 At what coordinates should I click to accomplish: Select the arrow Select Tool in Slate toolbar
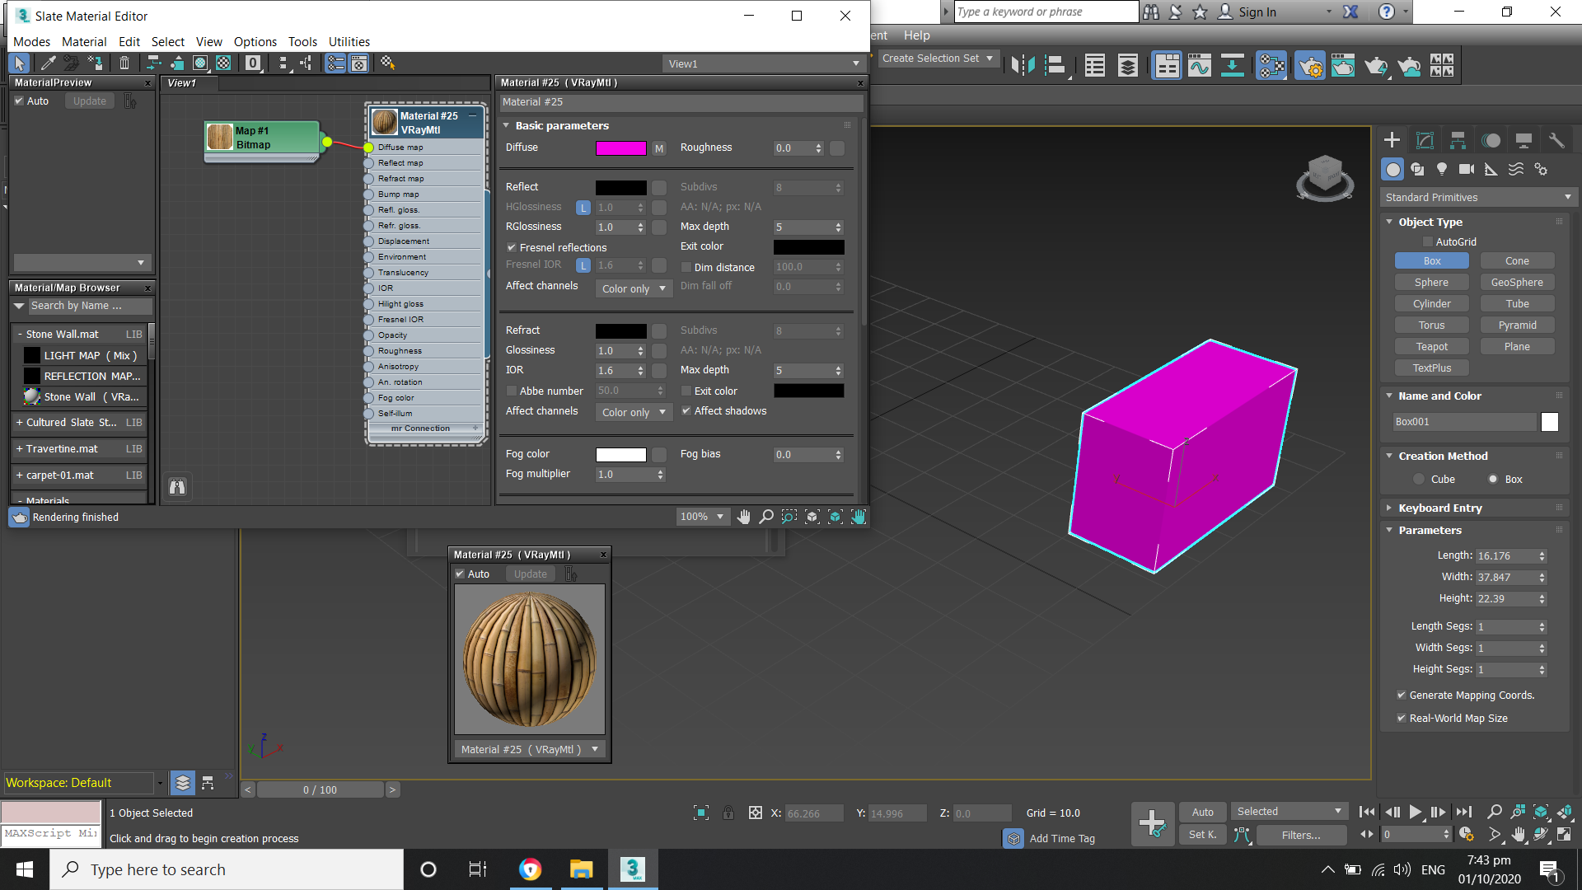click(19, 63)
